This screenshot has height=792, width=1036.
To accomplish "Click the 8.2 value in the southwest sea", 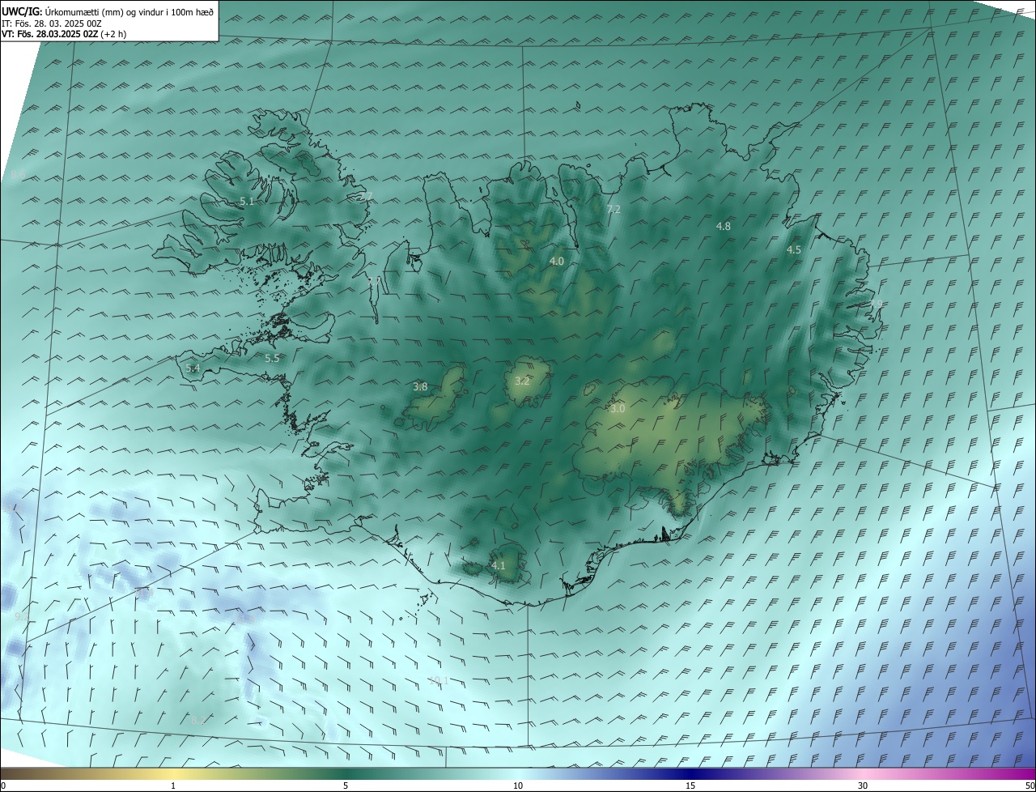I will [198, 719].
